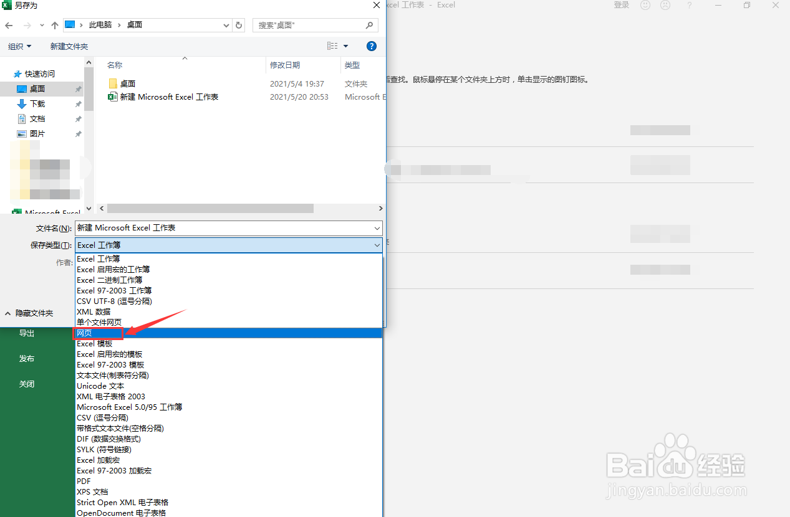This screenshot has width=790, height=517.
Task: Choose Microsoft Excel 5.0/95 工作簿 type
Action: point(228,407)
